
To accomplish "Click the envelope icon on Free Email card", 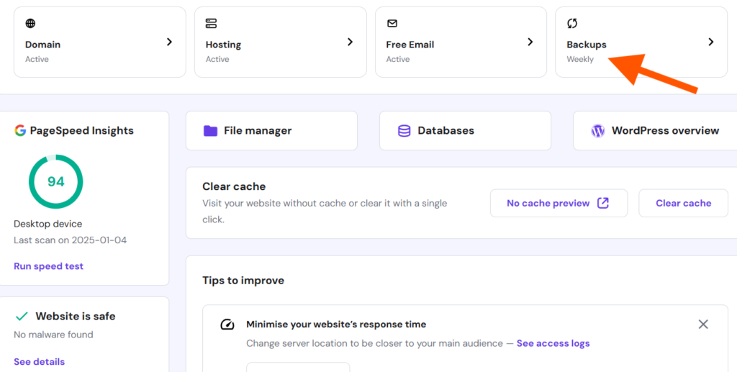I will tap(392, 24).
